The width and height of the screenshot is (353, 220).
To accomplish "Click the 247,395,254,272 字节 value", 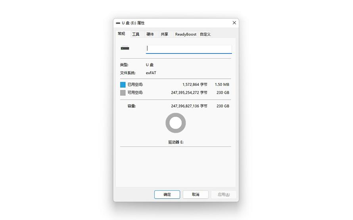I will [x=189, y=93].
